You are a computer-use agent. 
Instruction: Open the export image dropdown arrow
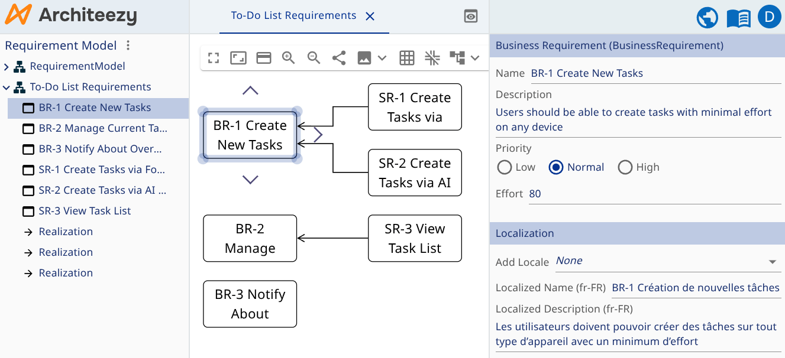pos(382,58)
